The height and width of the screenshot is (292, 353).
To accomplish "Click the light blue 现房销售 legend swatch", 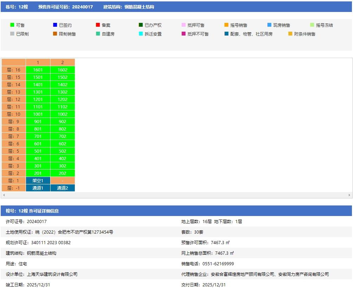I will [x=269, y=25].
